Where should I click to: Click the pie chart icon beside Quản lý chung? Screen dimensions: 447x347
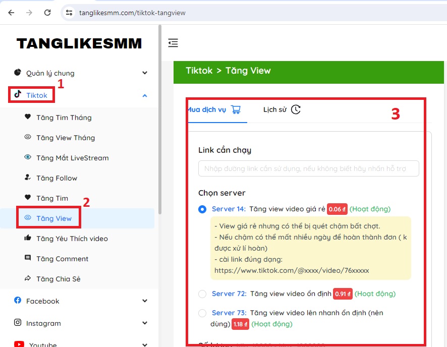tap(18, 72)
